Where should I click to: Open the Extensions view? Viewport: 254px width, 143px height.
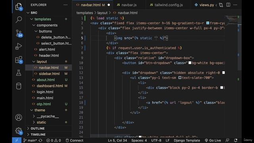[x=19, y=60]
